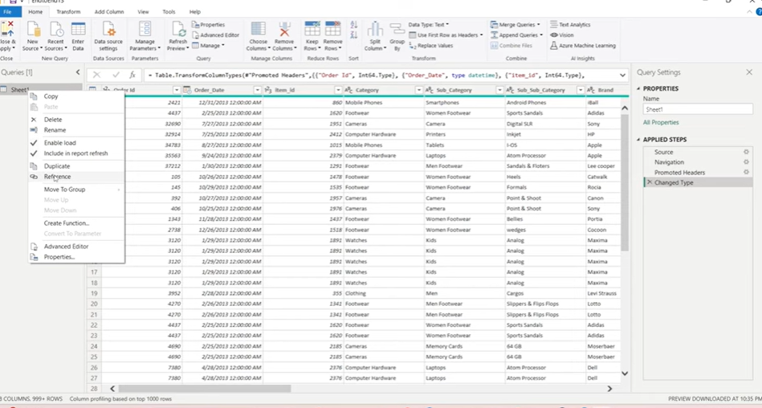762x408 pixels.
Task: Click fx function icon in formula bar
Action: [x=132, y=75]
